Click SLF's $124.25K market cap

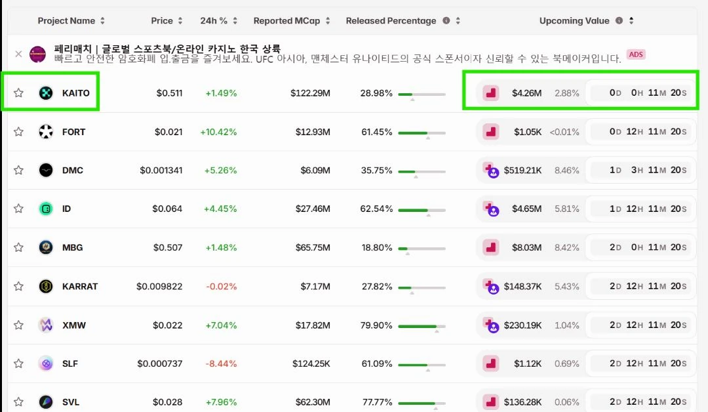click(x=311, y=363)
